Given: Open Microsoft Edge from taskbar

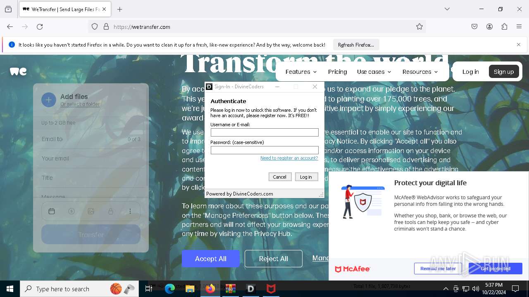Looking at the screenshot, I should 170,289.
